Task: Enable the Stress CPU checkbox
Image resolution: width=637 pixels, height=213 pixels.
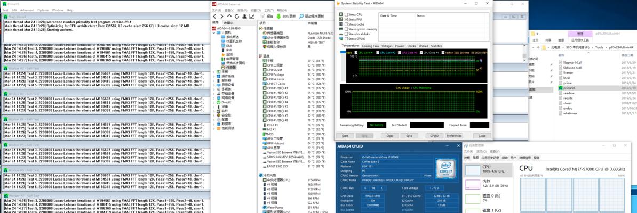Action: click(x=346, y=14)
